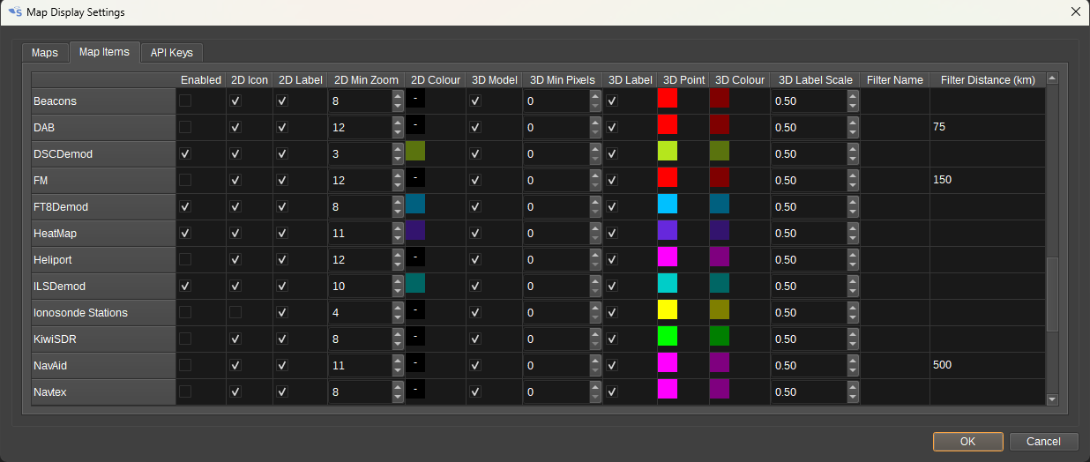Screen dimensions: 1090x462
Task: Increase 2D Min Zoom for DSCDemod
Action: 398,149
